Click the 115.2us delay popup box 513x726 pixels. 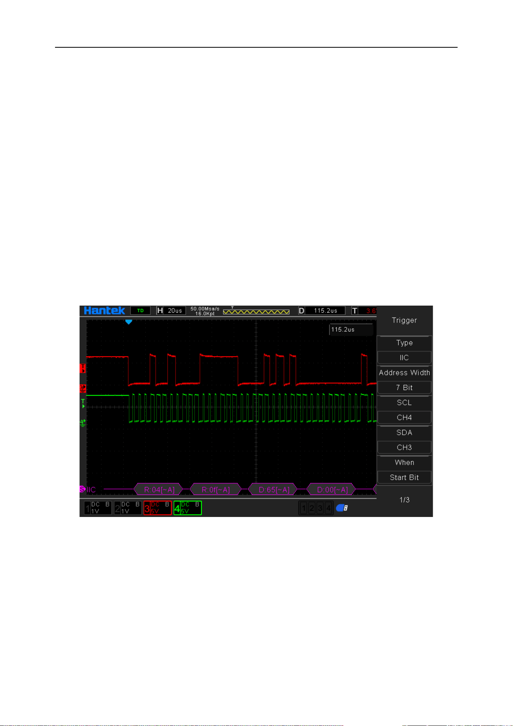tap(351, 330)
